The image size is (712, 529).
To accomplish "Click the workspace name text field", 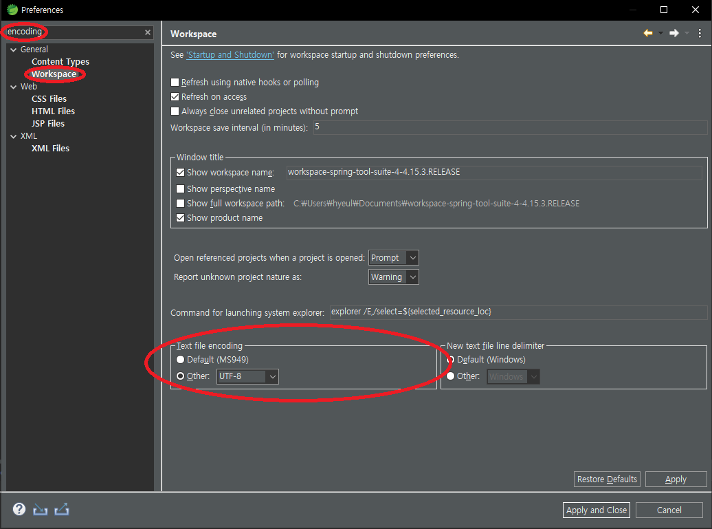I will pyautogui.click(x=494, y=172).
